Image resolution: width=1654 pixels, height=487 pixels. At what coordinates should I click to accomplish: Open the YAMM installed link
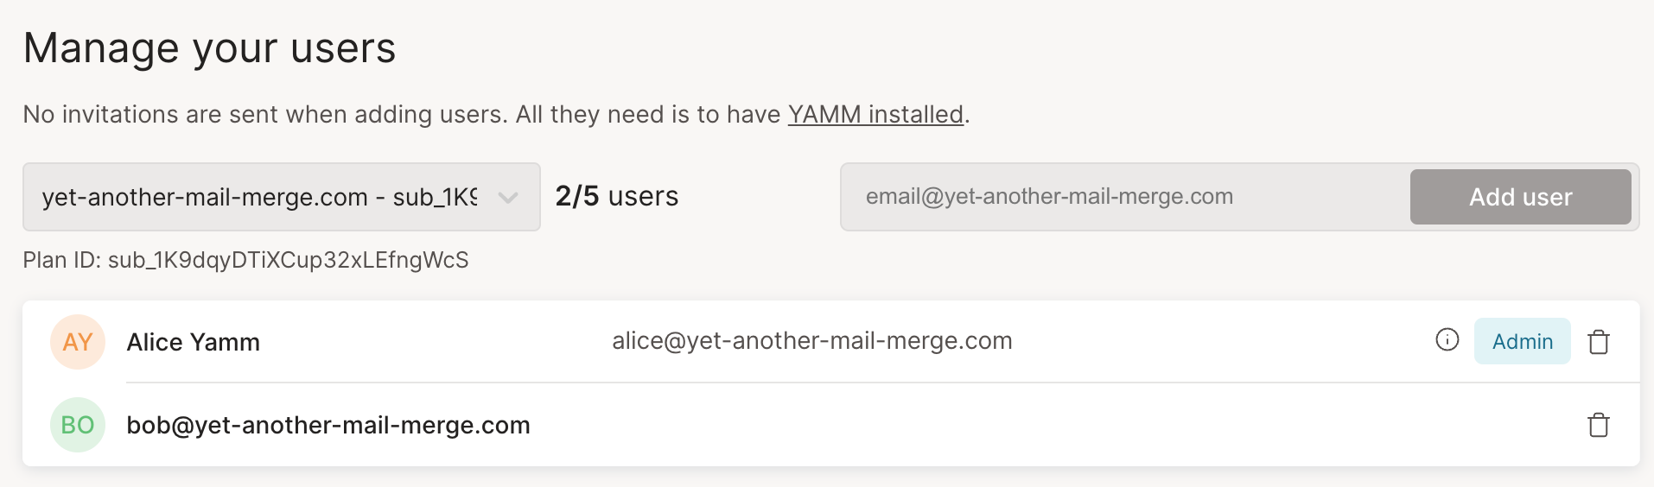tap(875, 115)
